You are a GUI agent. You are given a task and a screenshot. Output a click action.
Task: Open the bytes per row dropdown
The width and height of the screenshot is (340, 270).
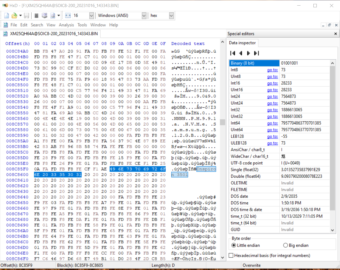point(91,16)
